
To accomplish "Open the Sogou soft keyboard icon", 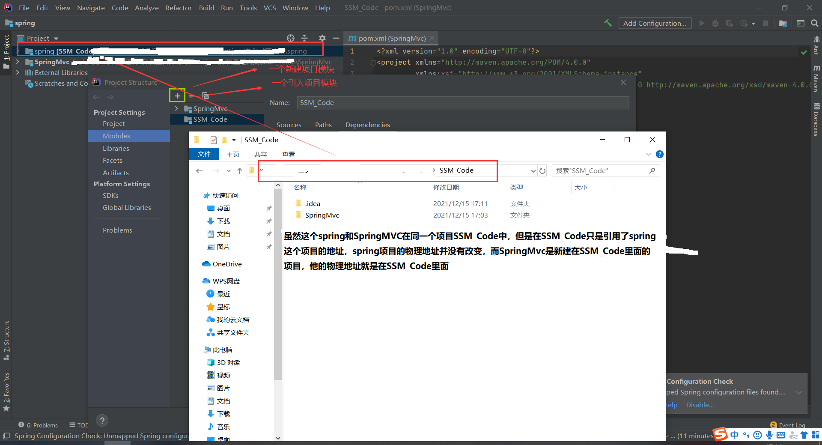I will pos(781,435).
